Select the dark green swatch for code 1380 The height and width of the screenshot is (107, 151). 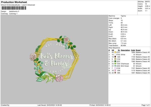click(115, 61)
